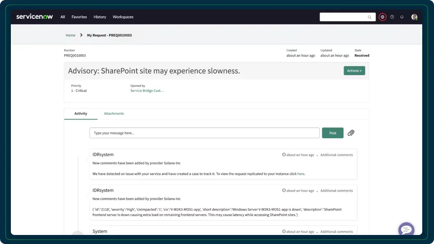Screen dimensions: 434x244
Task: Expand the Actions dropdown
Action: point(354,70)
